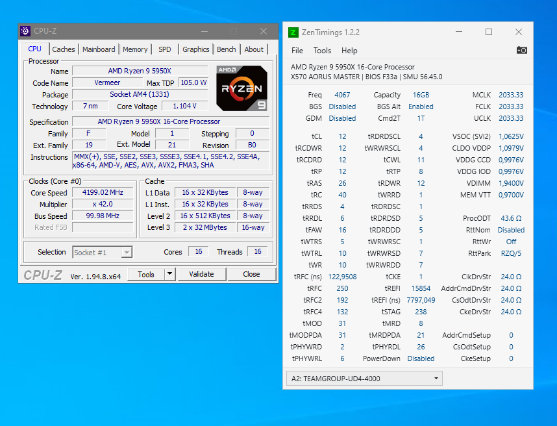The width and height of the screenshot is (557, 426).
Task: Switch to the SPD tab
Action: (x=164, y=49)
